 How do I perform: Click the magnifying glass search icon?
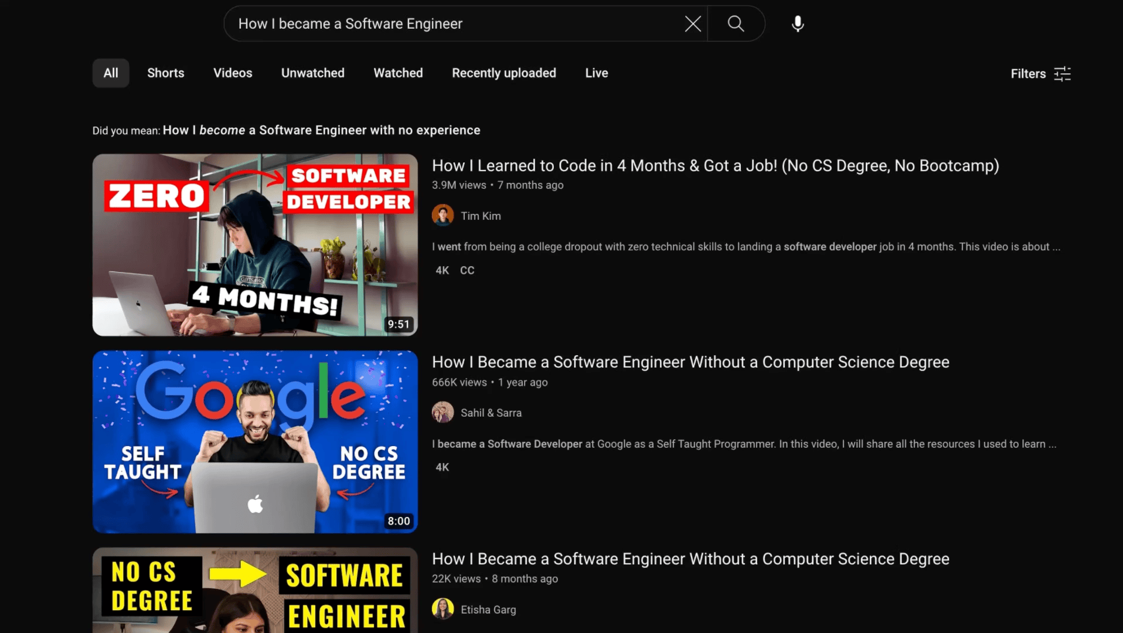[736, 24]
